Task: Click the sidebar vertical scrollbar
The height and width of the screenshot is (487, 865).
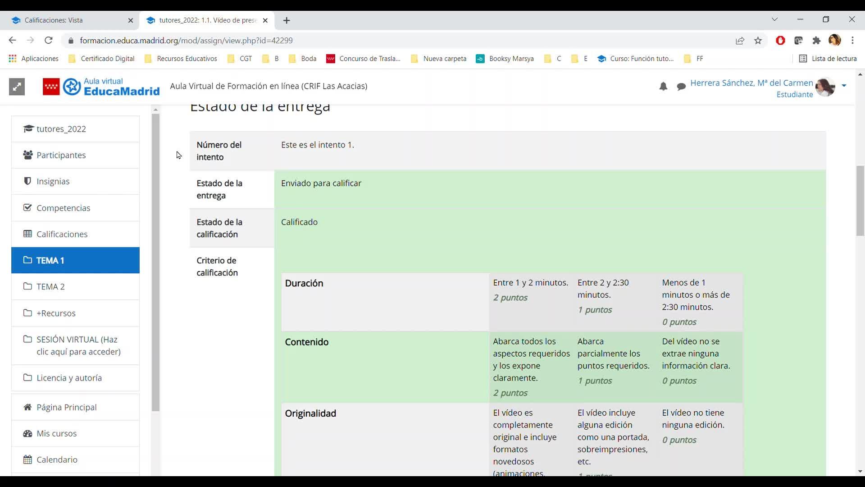Action: pyautogui.click(x=155, y=262)
